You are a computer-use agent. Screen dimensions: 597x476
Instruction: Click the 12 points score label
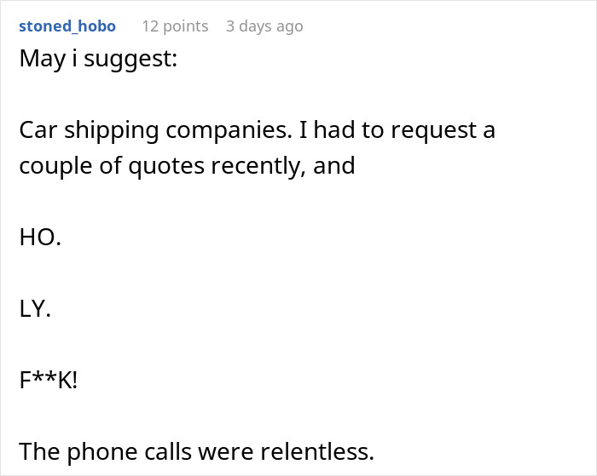click(x=175, y=26)
